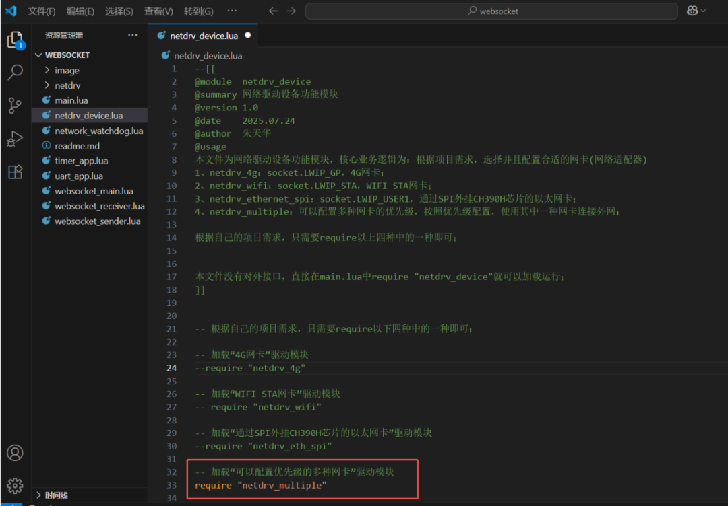Open the Source Control view icon

[15, 105]
